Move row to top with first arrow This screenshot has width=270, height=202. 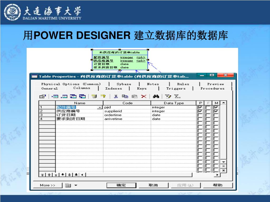point(42,175)
